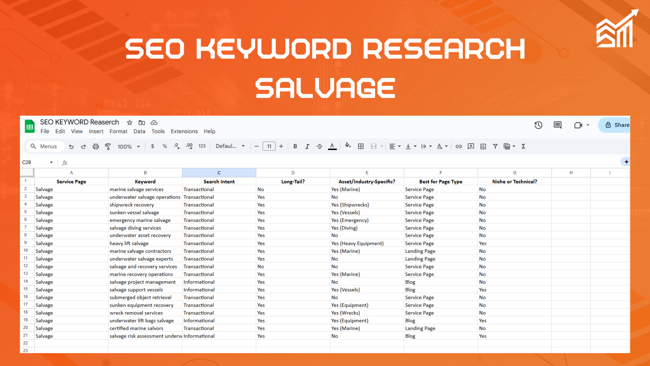Redo the last action
The height and width of the screenshot is (366, 650).
click(83, 146)
